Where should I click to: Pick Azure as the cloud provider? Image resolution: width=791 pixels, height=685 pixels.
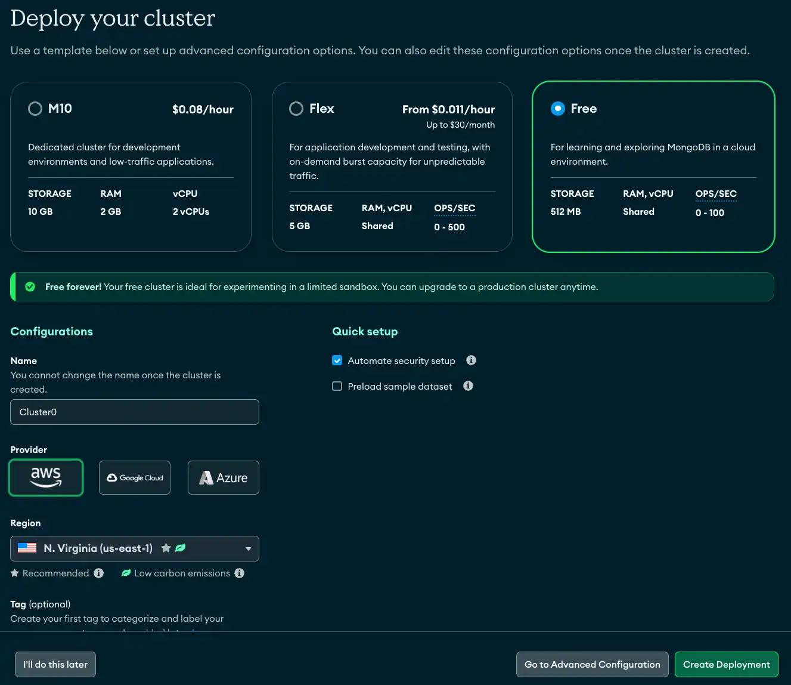223,477
